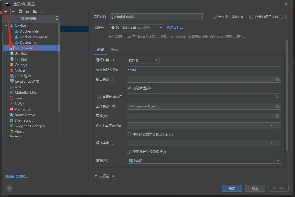Uncheck 构建后运行 checkbox
Viewport: 295px width, 197px height.
pyautogui.click(x=129, y=88)
